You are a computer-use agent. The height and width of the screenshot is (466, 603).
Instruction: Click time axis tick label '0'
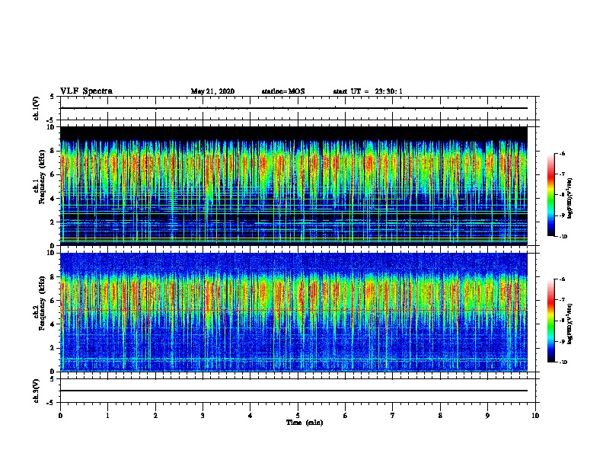(x=60, y=416)
